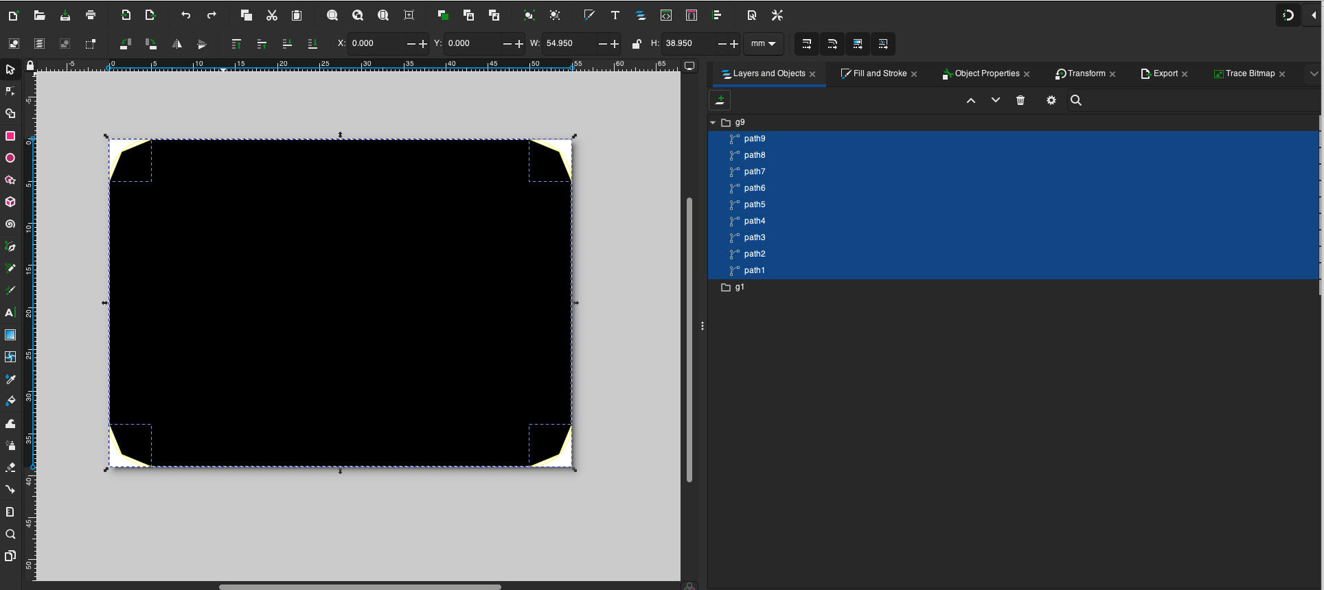Select the Spiral tool
Viewport: 1324px width, 590px height.
click(x=10, y=224)
